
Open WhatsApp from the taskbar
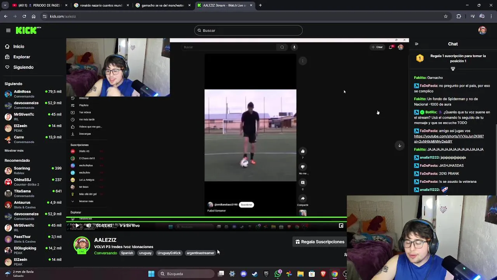pos(278,274)
